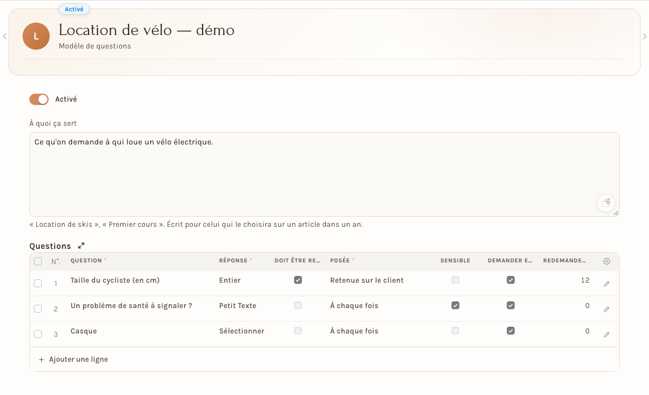
Task: Edit the Casque row with pencil icon
Action: click(606, 335)
